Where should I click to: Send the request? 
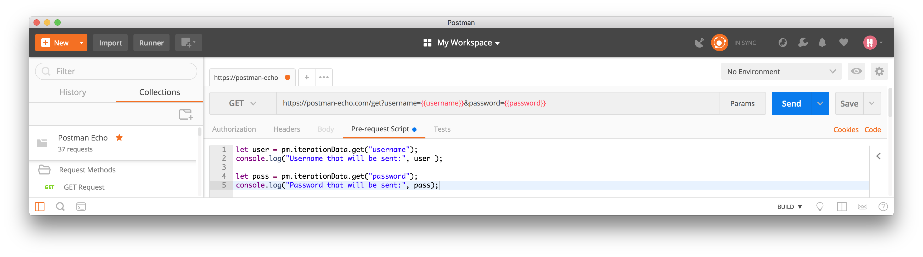791,103
